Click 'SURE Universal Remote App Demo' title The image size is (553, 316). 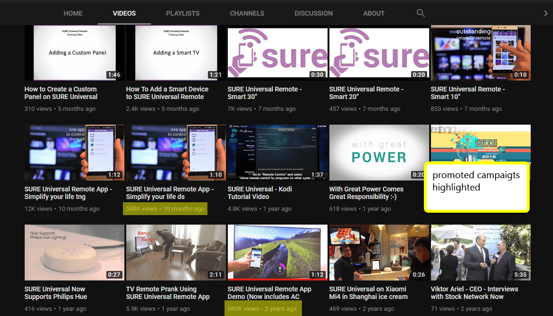270,293
